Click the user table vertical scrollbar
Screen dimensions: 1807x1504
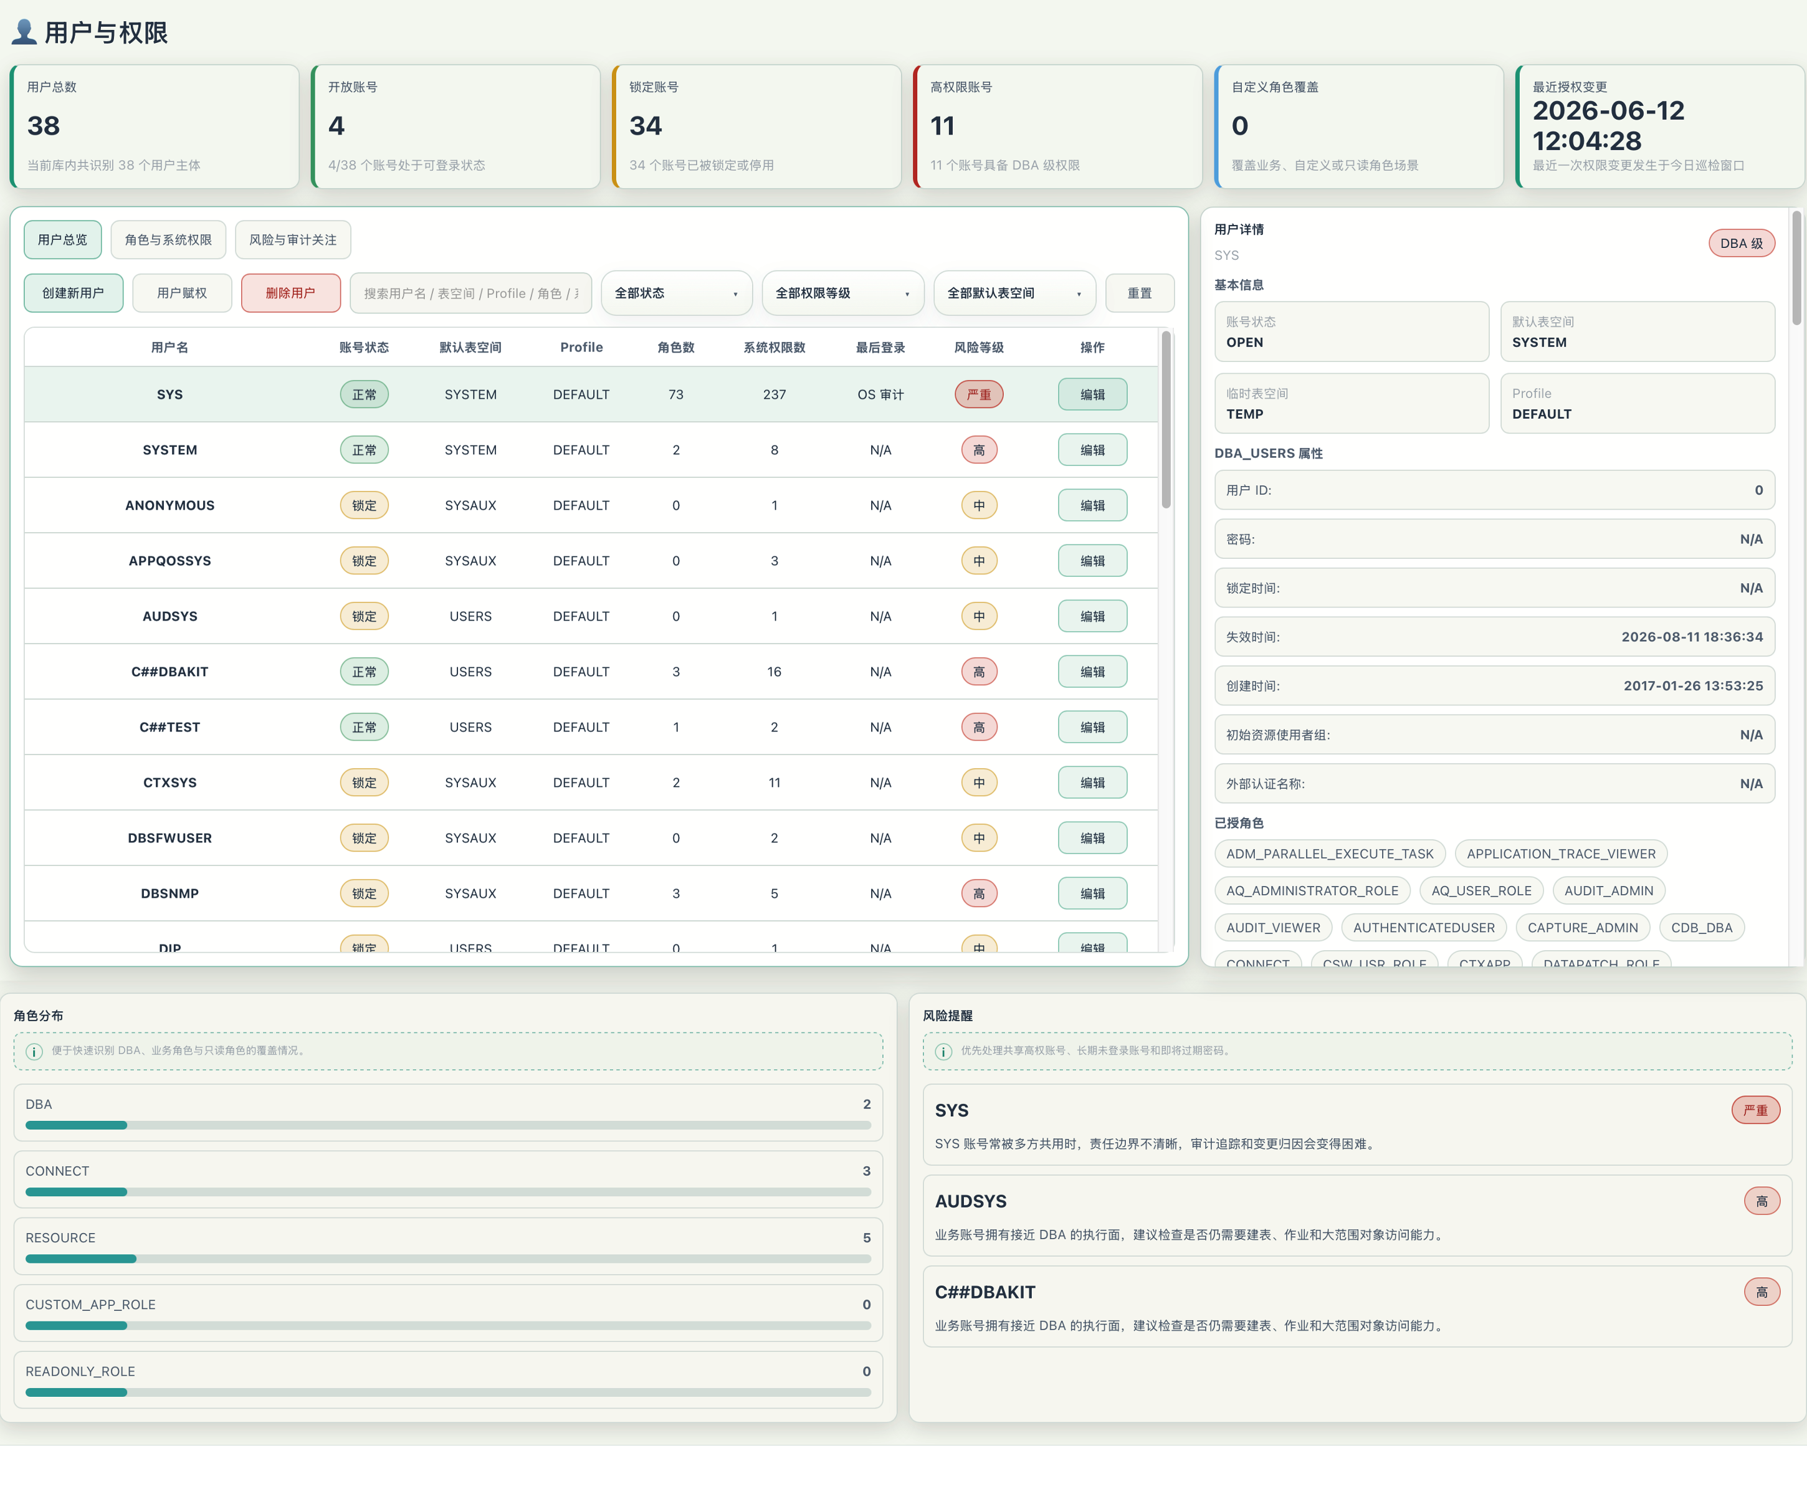coord(1166,419)
